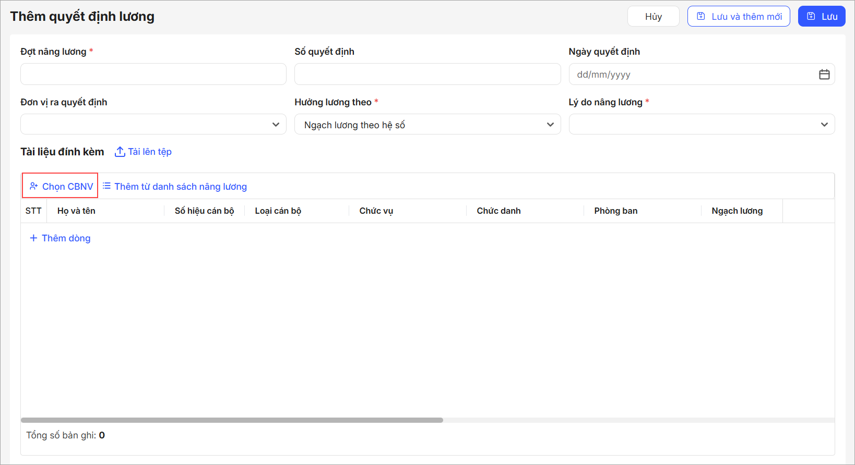This screenshot has height=465, width=855.
Task: Click the list icon for Thêm từ danh sách
Action: point(106,186)
